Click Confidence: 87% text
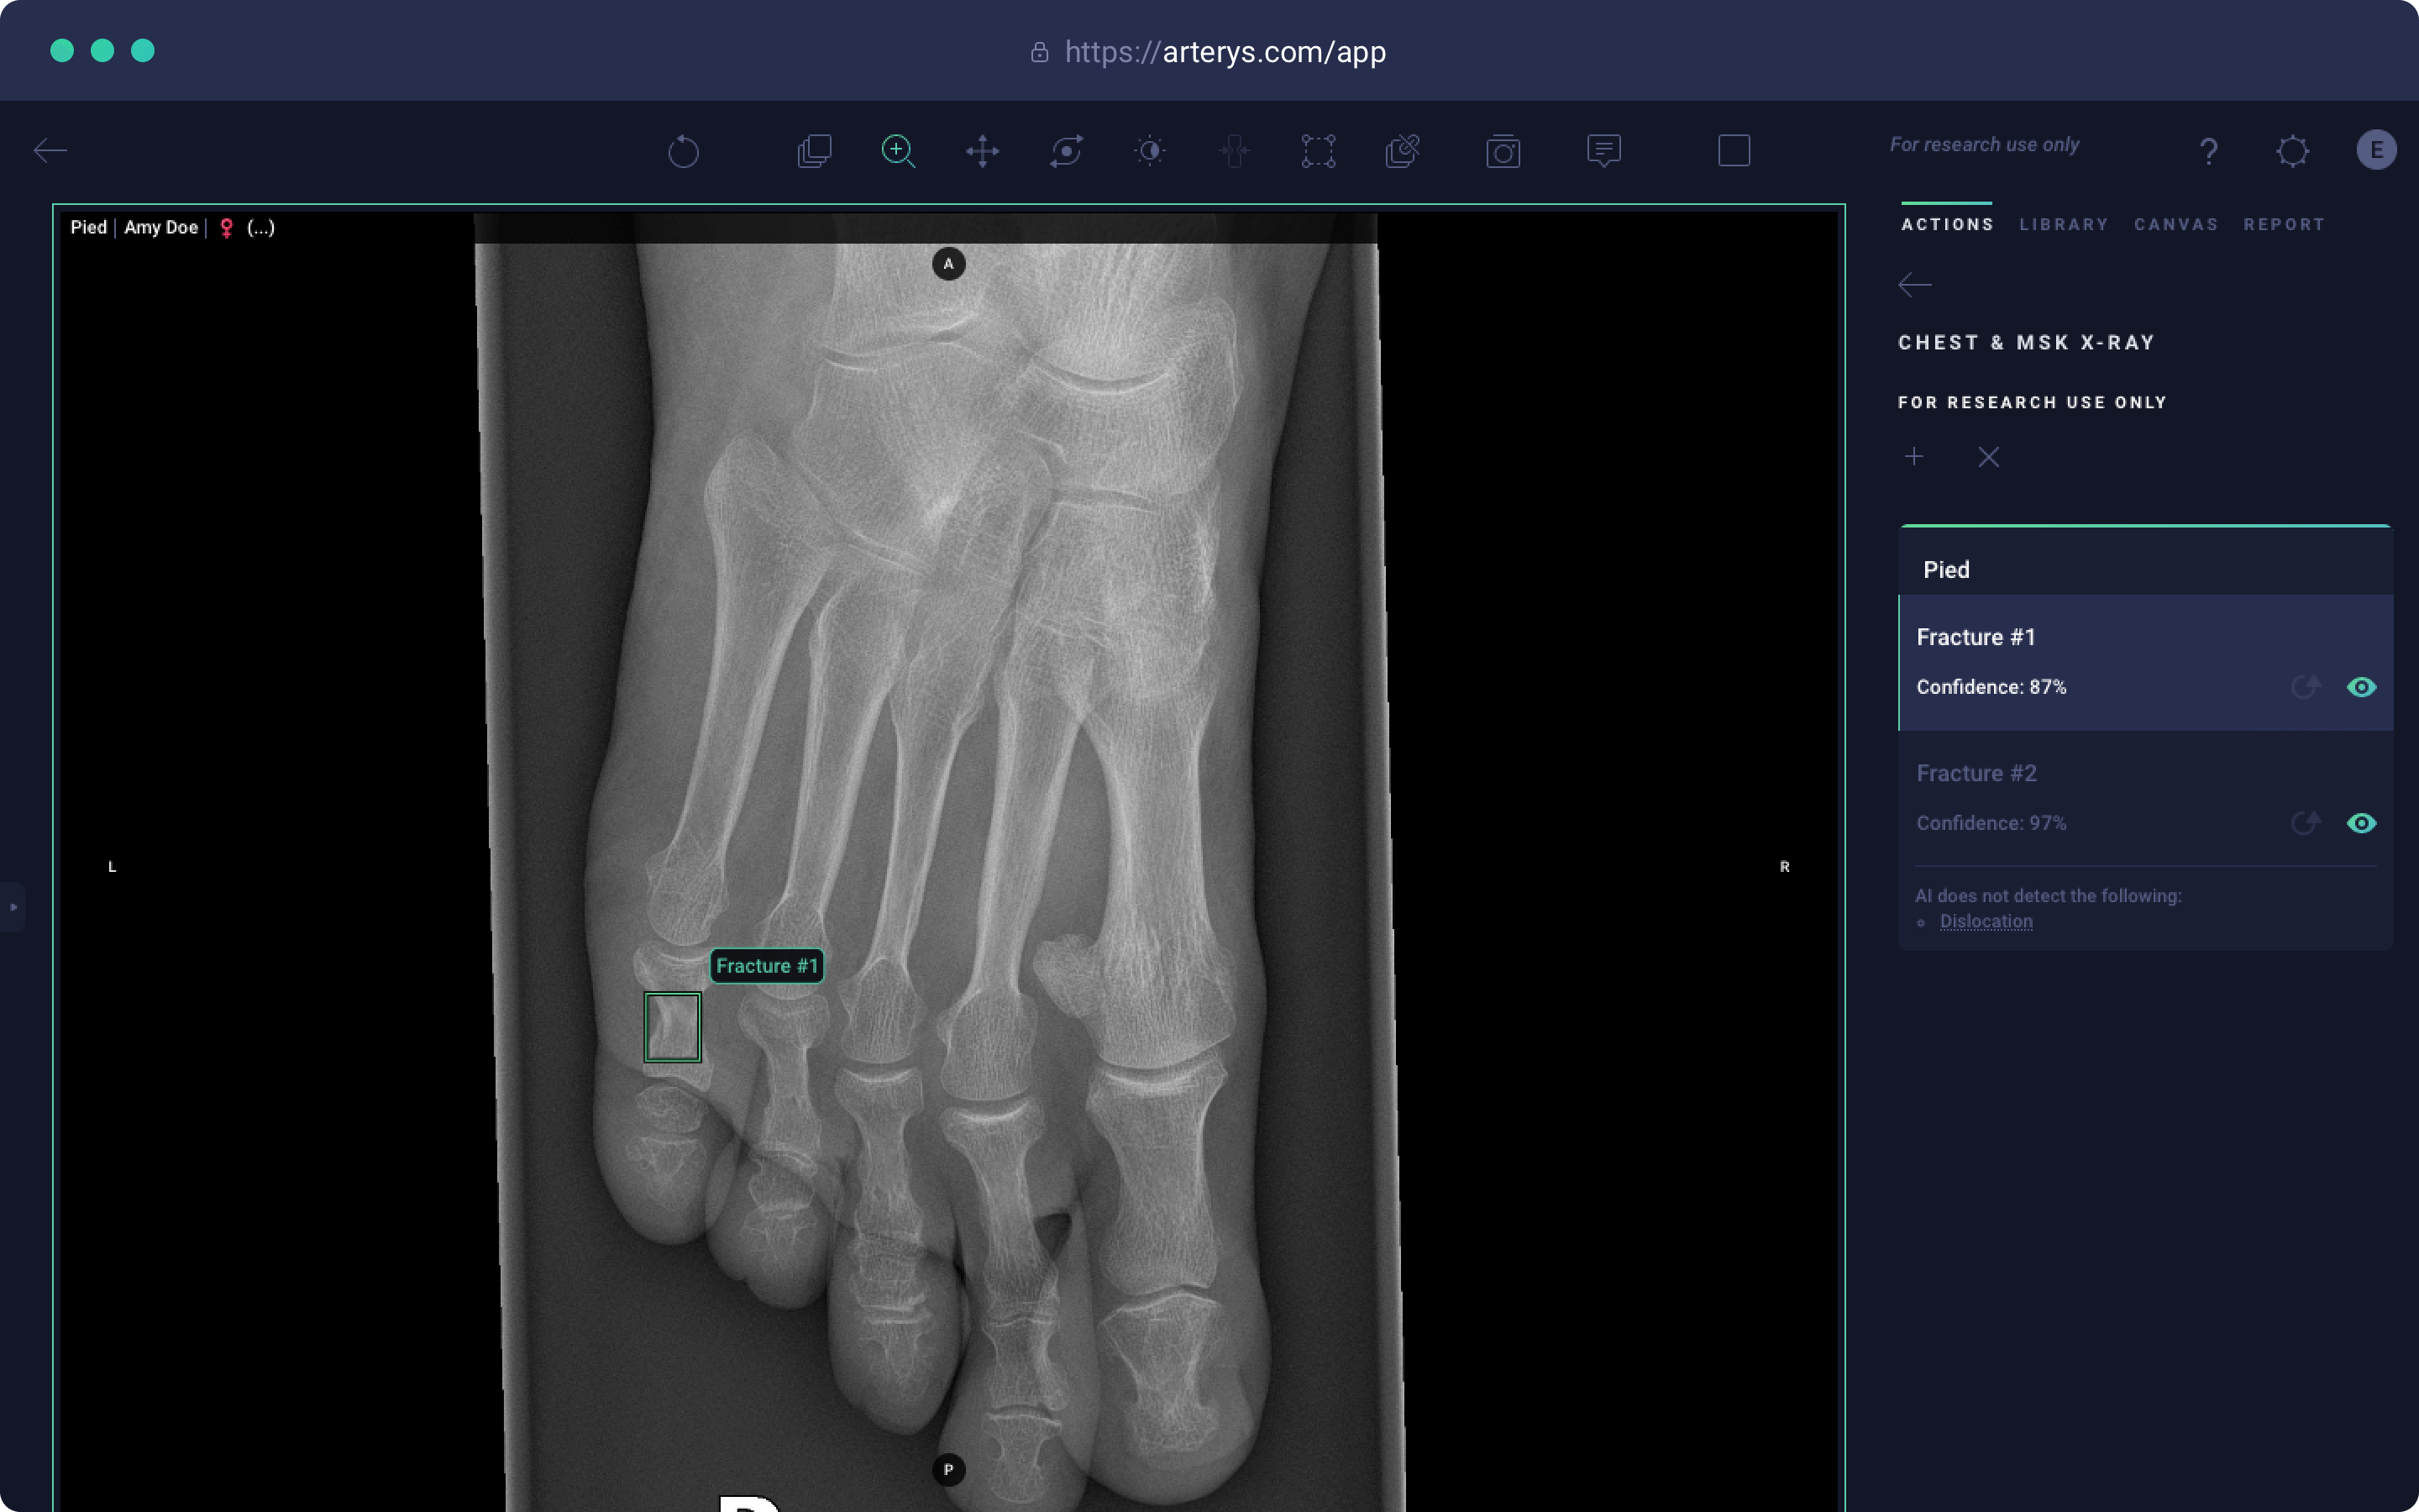This screenshot has height=1512, width=2419. click(1991, 687)
